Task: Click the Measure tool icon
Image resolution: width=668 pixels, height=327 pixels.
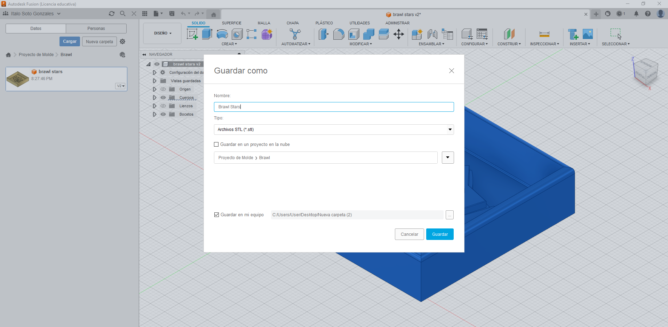Action: 544,34
